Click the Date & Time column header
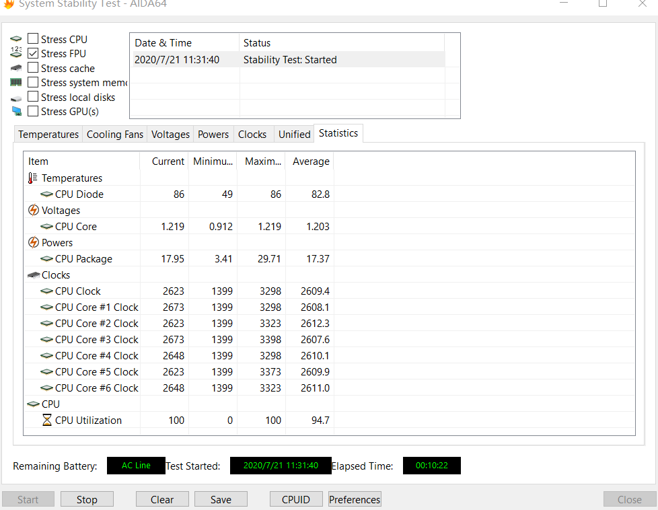658x510 pixels. tap(184, 43)
